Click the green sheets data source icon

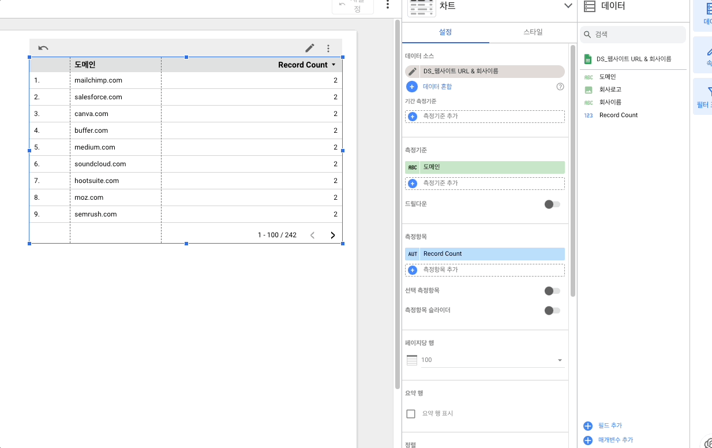pos(588,59)
